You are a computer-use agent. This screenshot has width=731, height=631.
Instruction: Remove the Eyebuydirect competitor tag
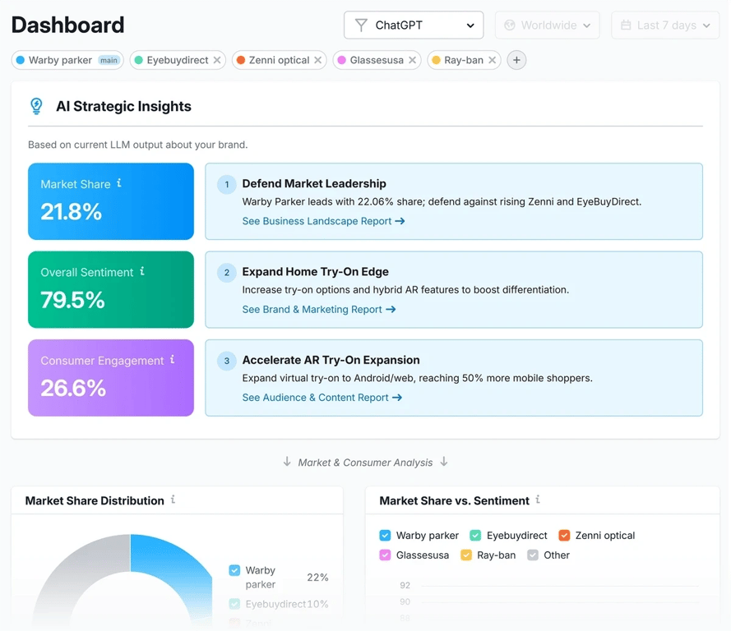(217, 60)
